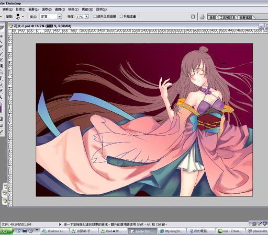Screen dimensions: 268x235
Task: Select the Gradient tool in toolbox
Action: pyautogui.click(x=2, y=66)
